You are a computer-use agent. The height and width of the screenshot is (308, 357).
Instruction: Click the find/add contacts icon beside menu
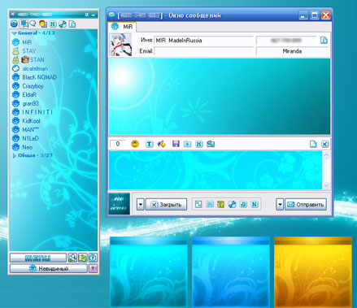pyautogui.click(x=72, y=258)
